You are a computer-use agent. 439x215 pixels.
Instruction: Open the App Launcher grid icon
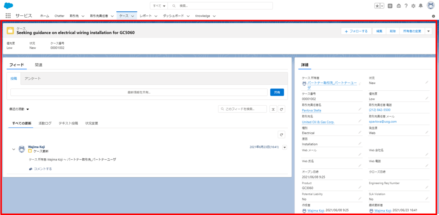point(8,16)
